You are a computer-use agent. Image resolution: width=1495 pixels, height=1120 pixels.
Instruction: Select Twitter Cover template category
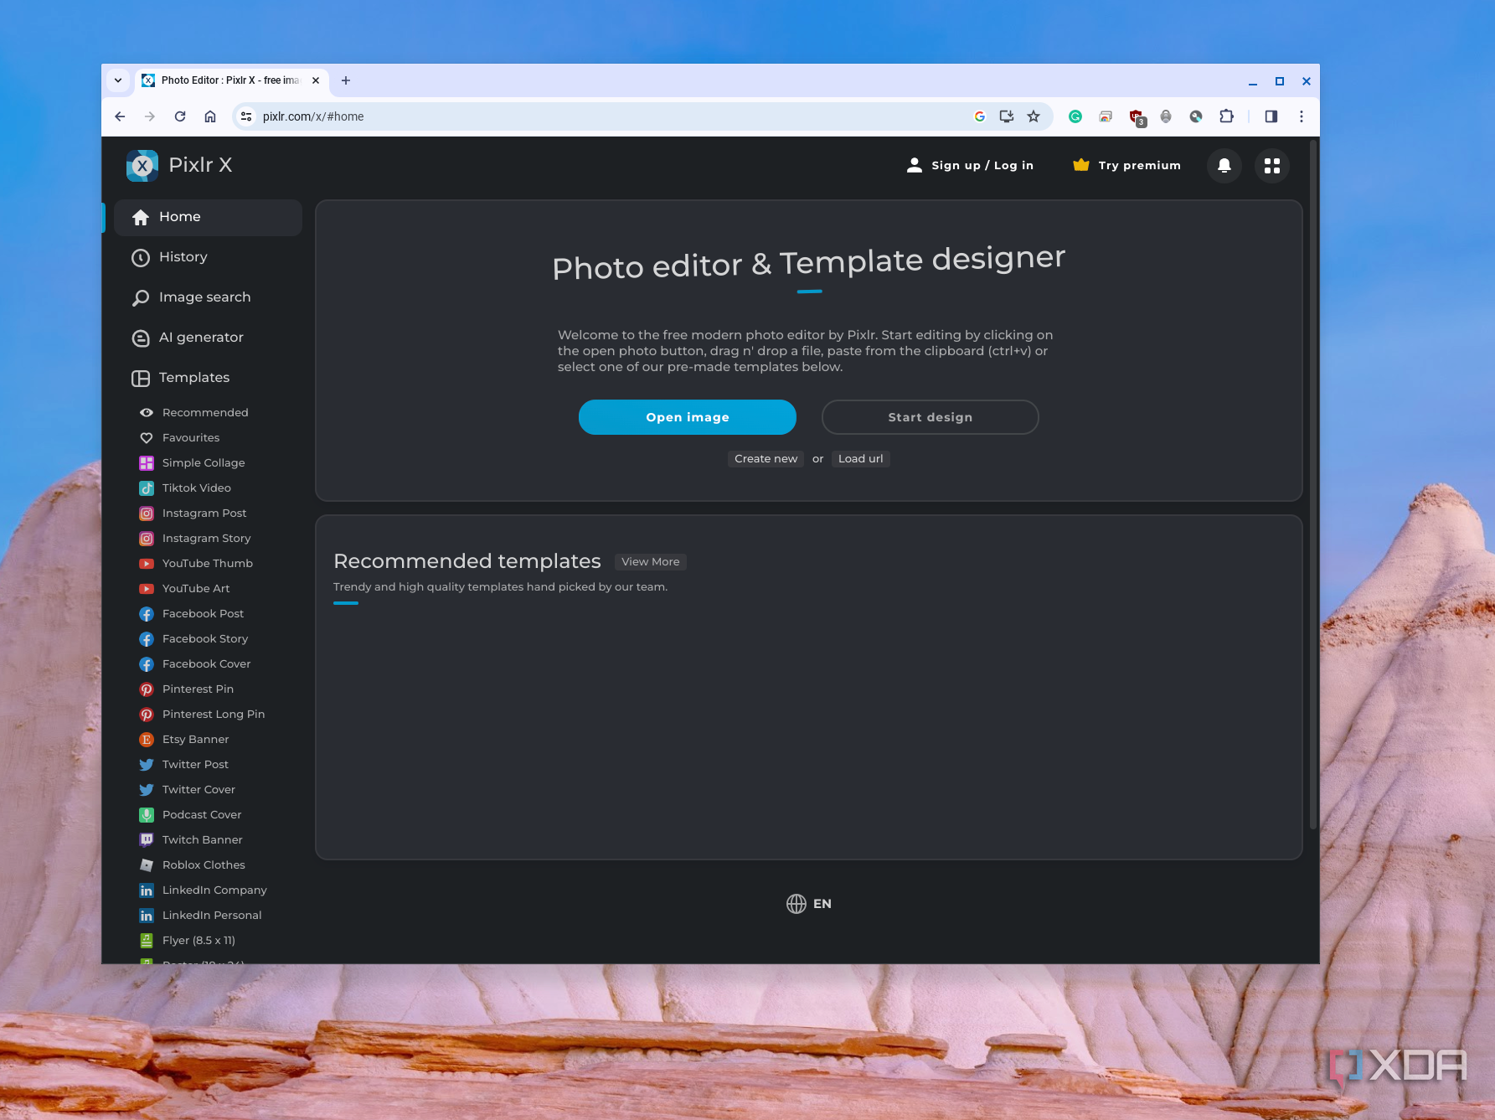click(x=187, y=790)
